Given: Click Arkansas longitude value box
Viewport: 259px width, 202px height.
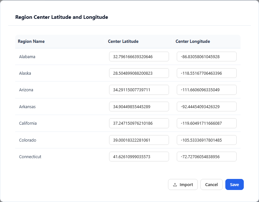Looking at the screenshot, I should tap(207, 107).
